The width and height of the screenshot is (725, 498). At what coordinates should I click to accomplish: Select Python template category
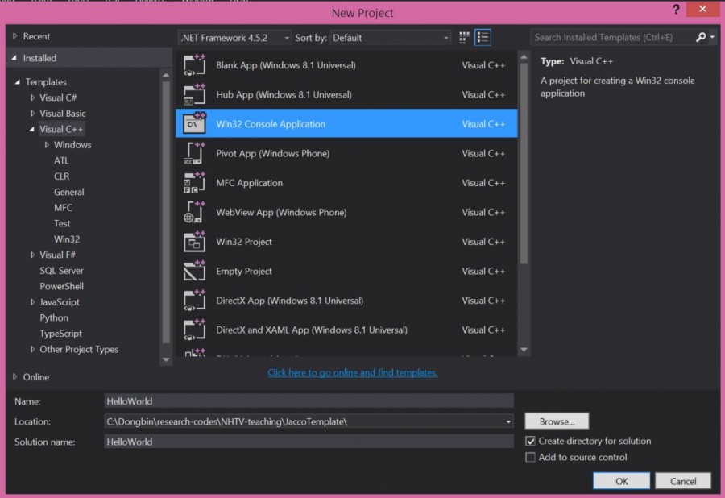[54, 317]
